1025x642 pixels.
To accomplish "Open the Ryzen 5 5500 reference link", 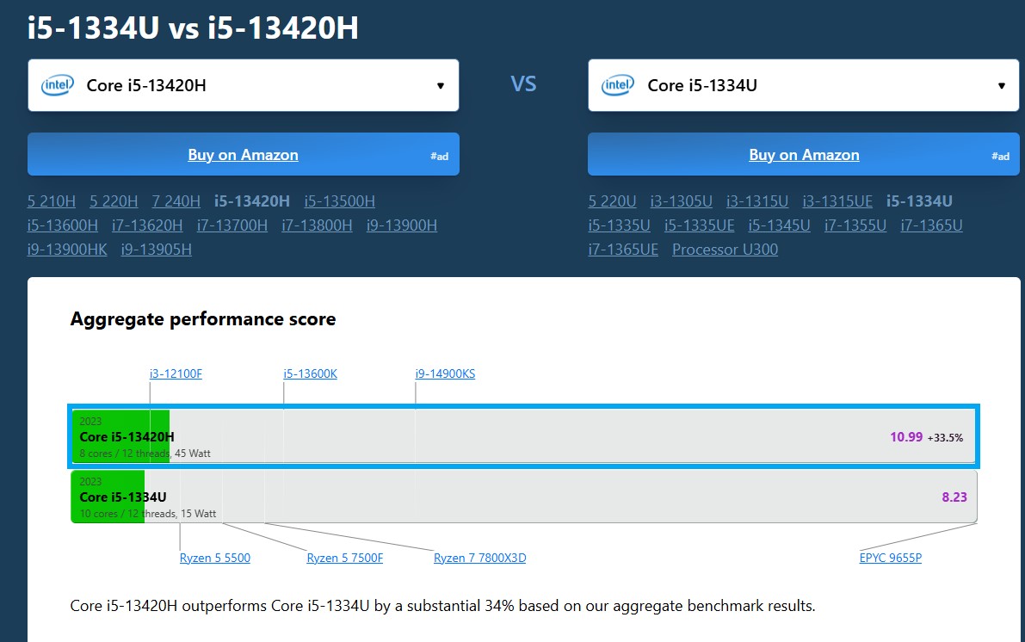I will (215, 558).
